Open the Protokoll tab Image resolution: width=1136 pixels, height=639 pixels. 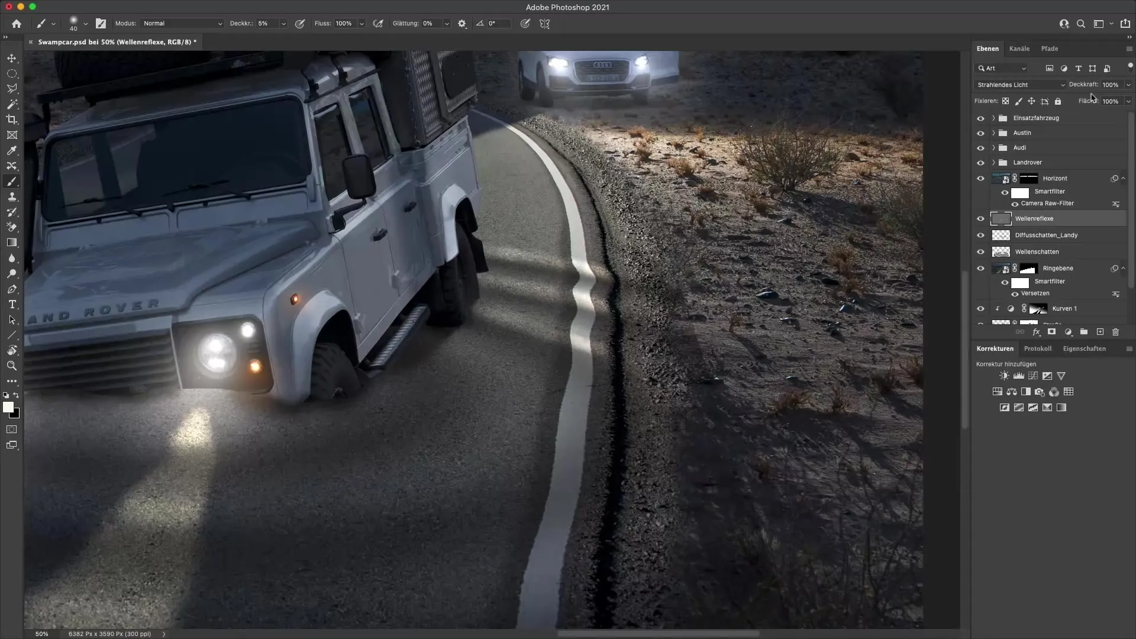pyautogui.click(x=1038, y=348)
